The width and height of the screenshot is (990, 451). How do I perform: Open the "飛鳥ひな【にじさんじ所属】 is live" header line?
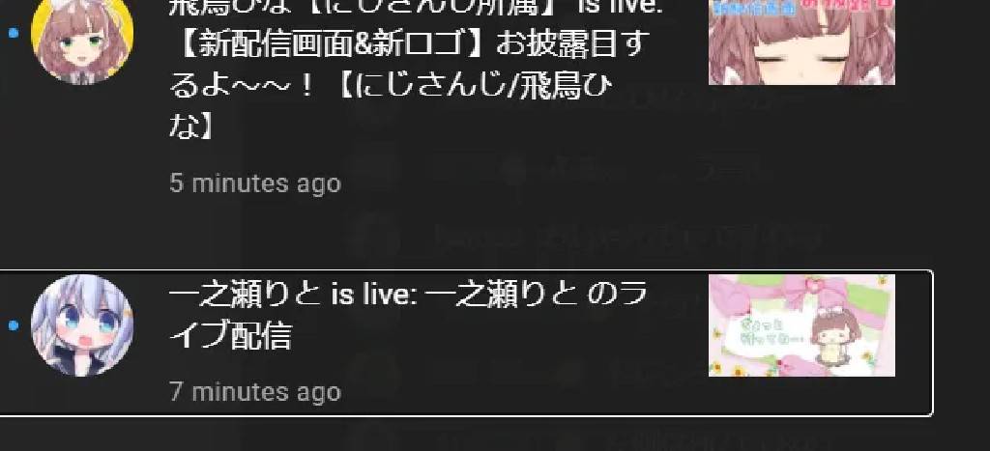coord(417,8)
